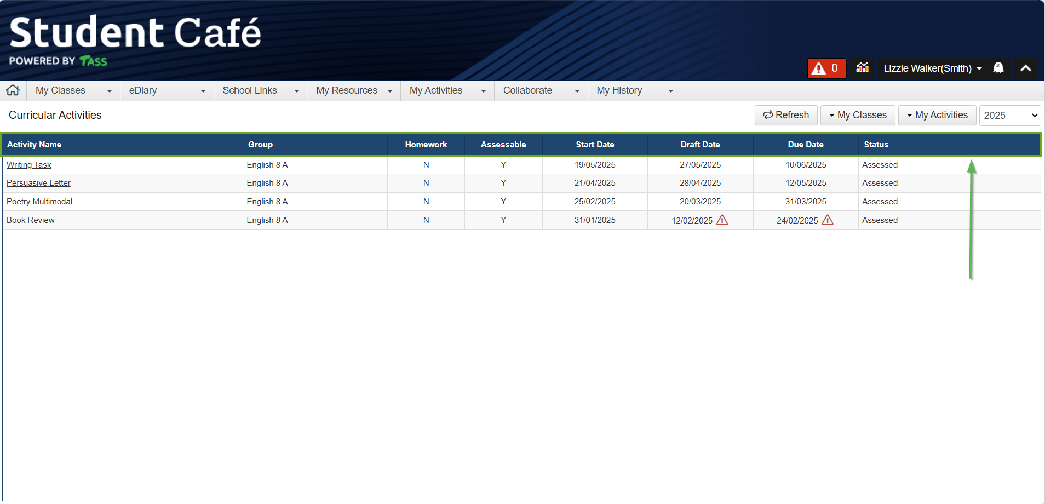Open the Writing Task activity link
1045x504 pixels.
click(29, 165)
